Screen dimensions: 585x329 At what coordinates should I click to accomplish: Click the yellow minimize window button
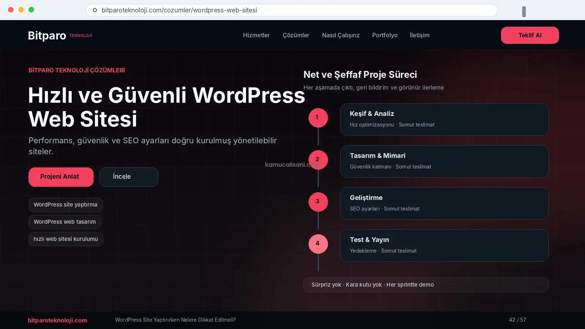21,10
